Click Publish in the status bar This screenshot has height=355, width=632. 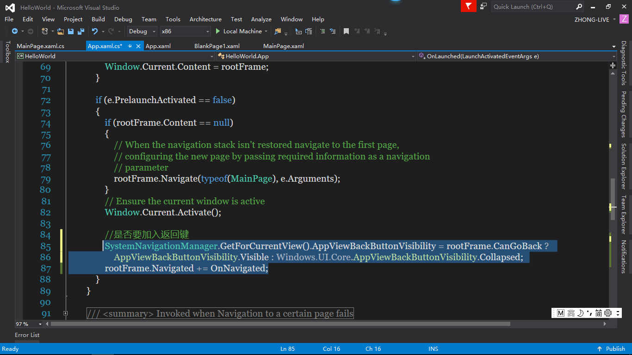tap(612, 349)
